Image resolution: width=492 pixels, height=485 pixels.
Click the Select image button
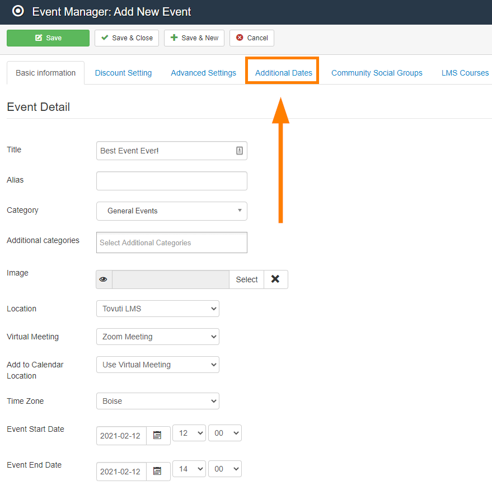click(246, 279)
